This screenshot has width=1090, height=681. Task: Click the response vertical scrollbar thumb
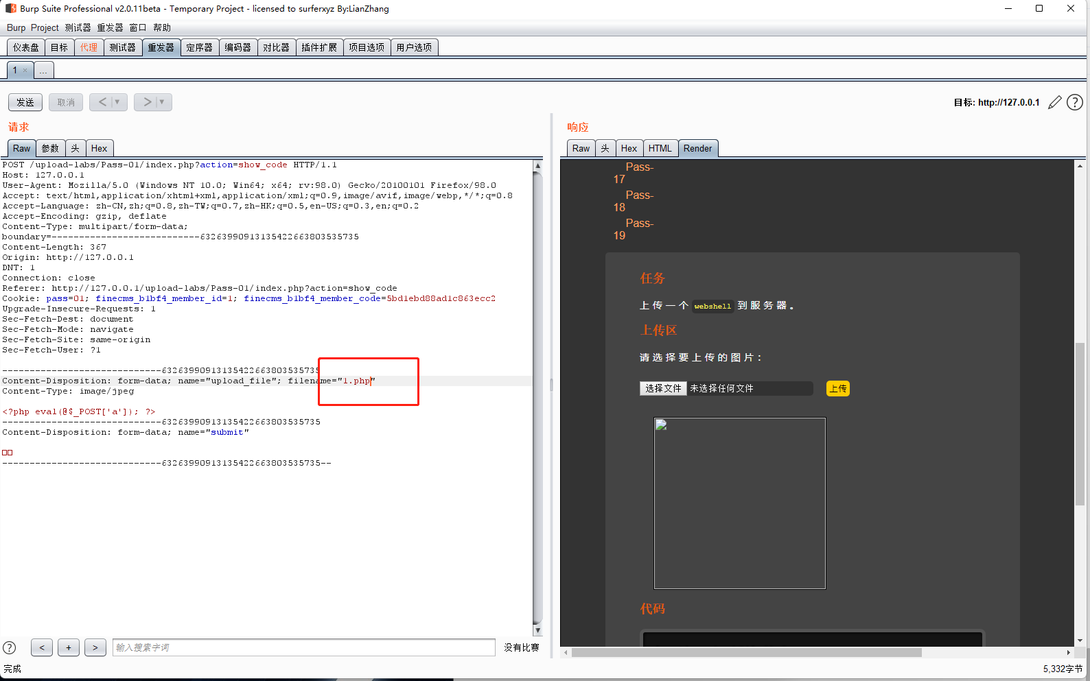[x=1080, y=425]
